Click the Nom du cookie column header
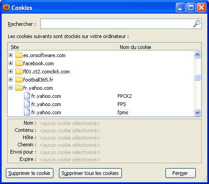The image size is (209, 184). coord(159,47)
